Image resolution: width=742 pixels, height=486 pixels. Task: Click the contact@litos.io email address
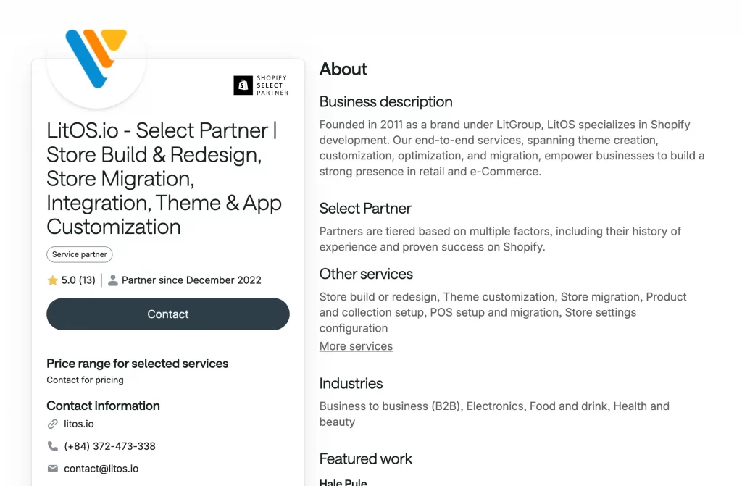tap(101, 469)
